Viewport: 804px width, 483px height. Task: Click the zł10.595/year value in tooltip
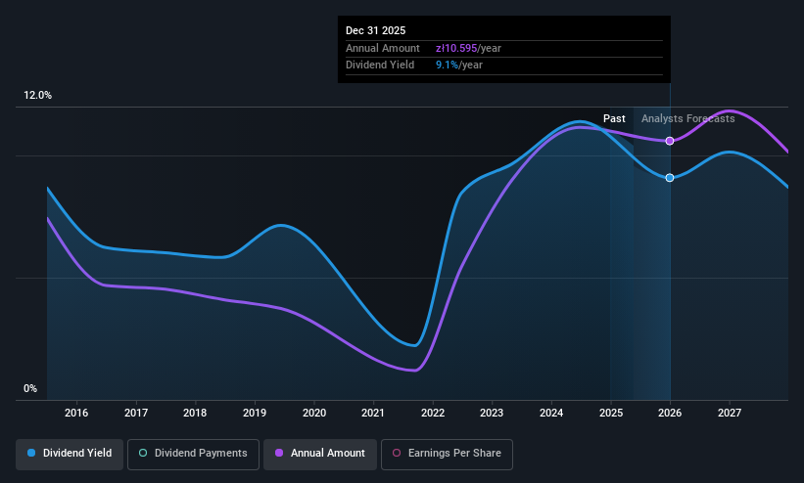468,48
